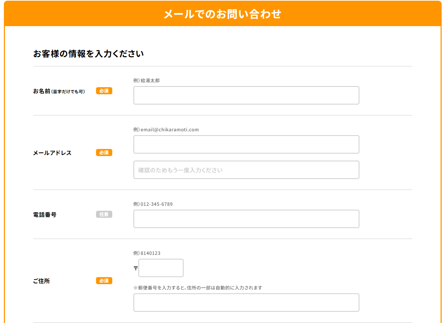Click the example text email@chikaramoti.com
This screenshot has width=448, height=323.
click(x=169, y=130)
